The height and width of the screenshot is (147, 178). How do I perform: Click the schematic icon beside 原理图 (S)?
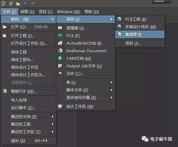pos(60,28)
